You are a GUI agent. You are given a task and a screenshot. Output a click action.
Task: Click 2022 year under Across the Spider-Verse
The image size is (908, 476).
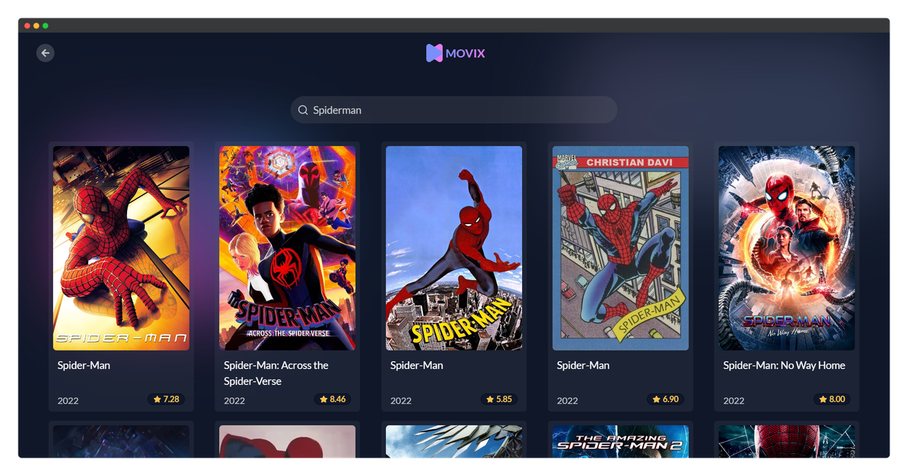[234, 401]
